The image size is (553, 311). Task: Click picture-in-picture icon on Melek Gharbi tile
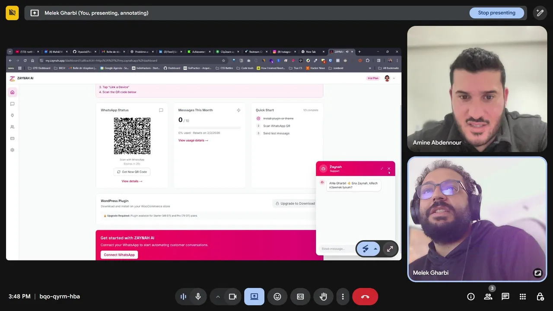point(538,273)
